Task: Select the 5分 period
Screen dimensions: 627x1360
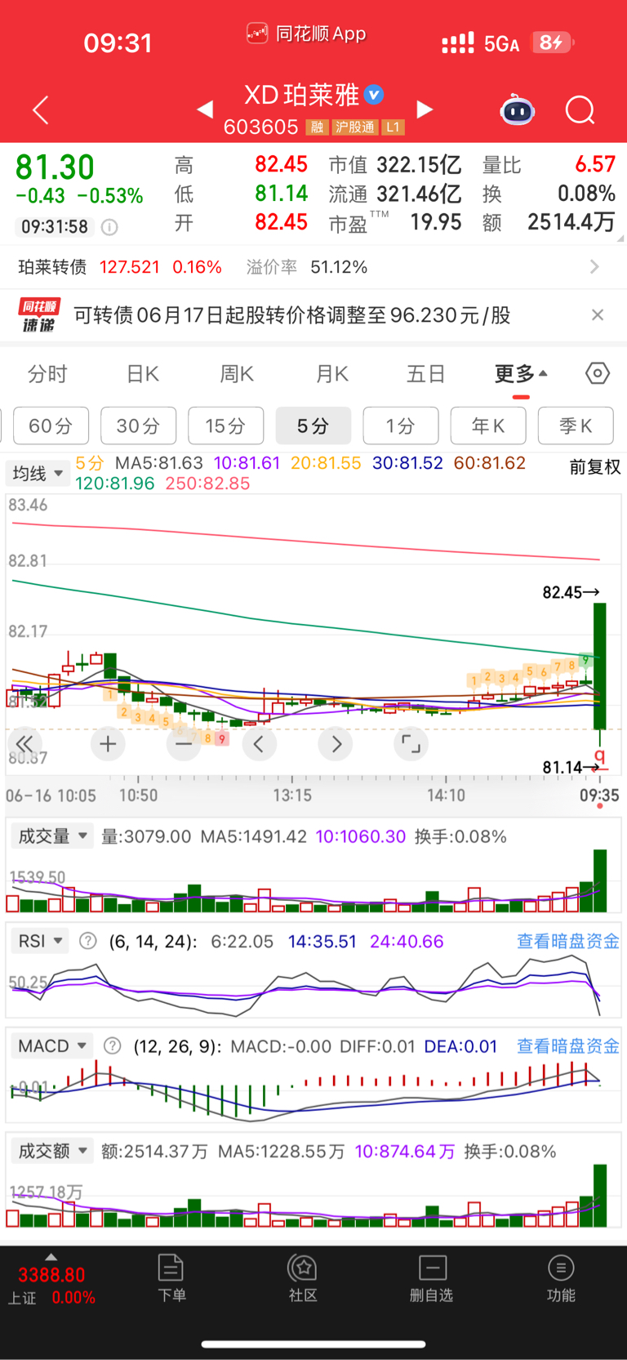Action: [313, 426]
